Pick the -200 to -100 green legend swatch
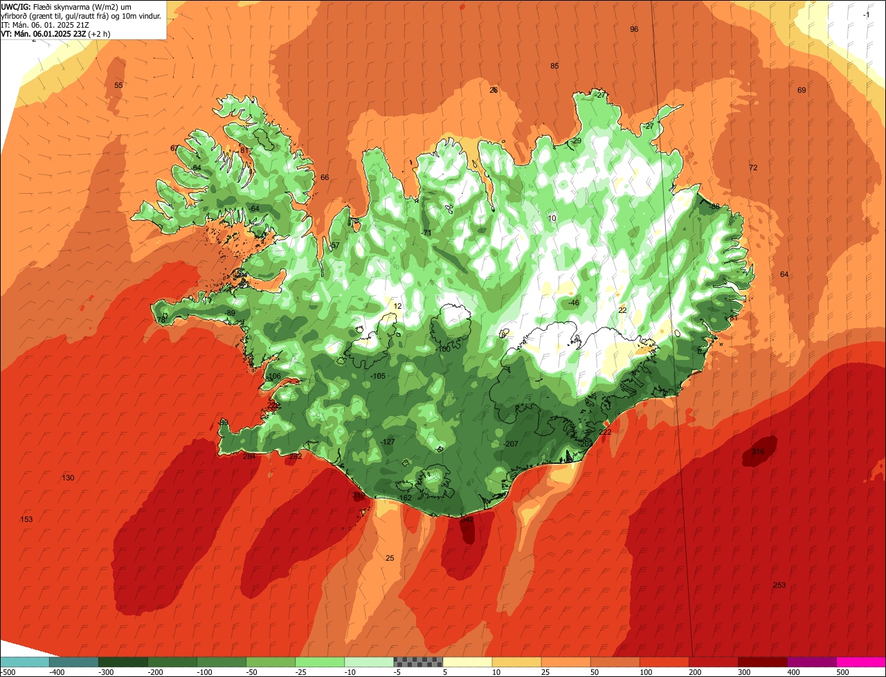 point(172,662)
